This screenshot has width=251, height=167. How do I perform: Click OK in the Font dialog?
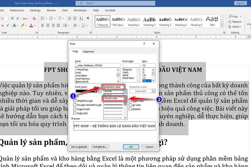coord(131,147)
